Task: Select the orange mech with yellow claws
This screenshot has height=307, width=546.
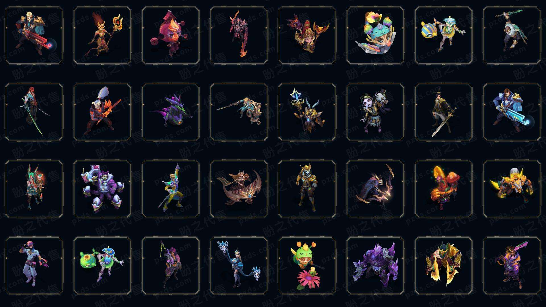Action: tap(512, 189)
